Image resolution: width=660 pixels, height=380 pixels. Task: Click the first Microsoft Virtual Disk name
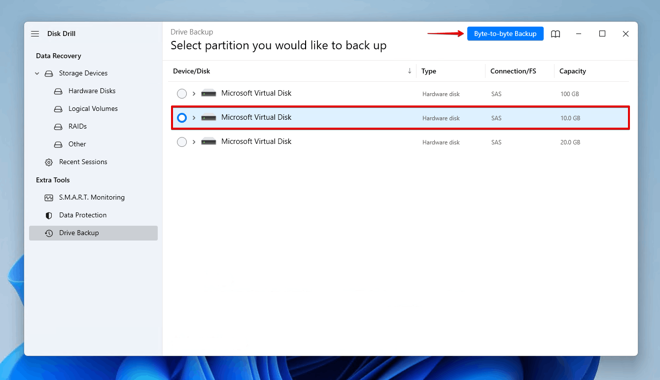coord(256,93)
